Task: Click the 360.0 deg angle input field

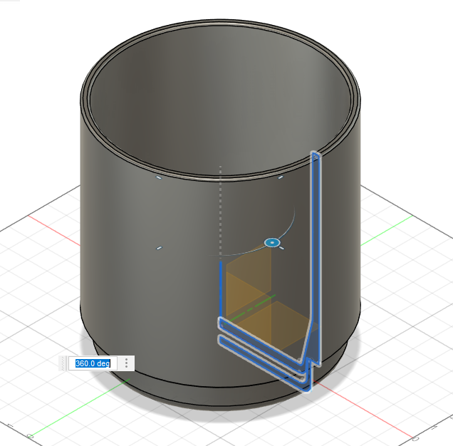Action: [93, 363]
